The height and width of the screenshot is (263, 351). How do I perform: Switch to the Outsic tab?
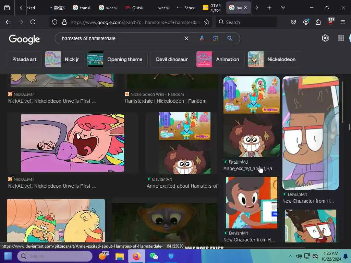point(134,8)
